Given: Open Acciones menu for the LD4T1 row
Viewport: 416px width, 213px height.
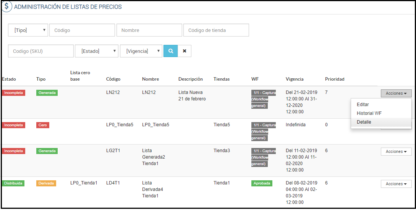Looking at the screenshot, I should 396,184.
